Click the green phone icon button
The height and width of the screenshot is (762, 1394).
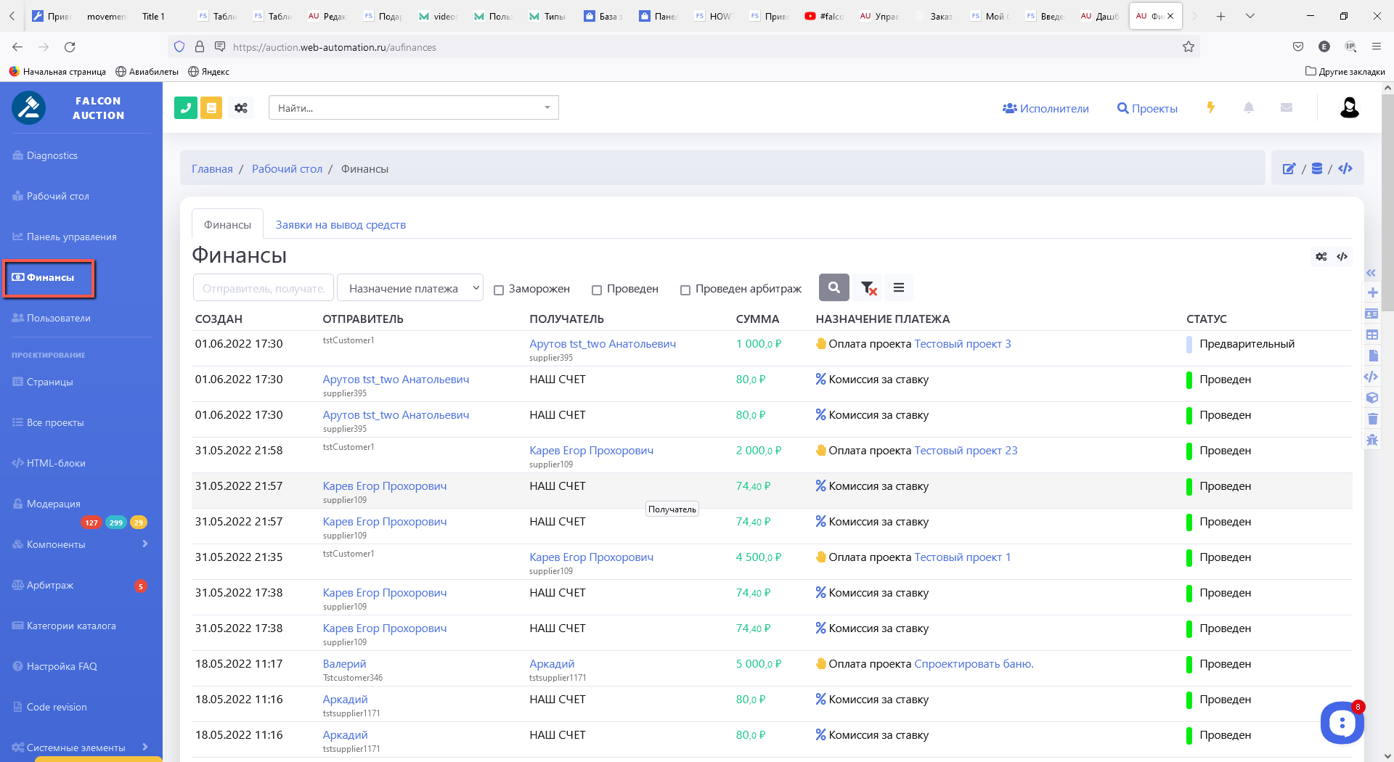(186, 108)
